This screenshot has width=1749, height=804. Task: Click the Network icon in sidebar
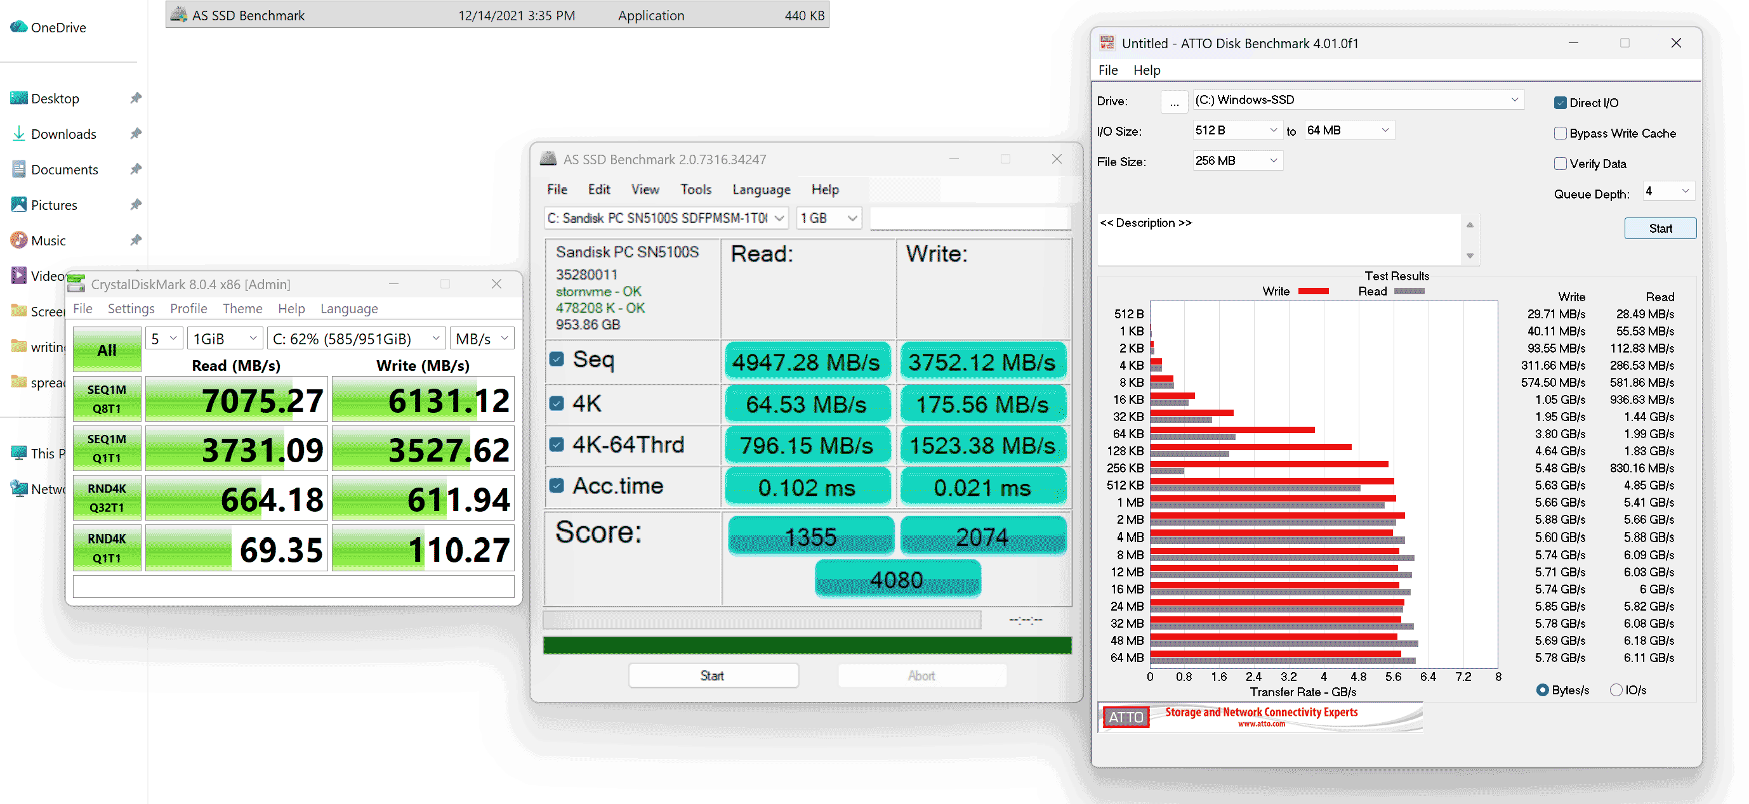click(19, 488)
